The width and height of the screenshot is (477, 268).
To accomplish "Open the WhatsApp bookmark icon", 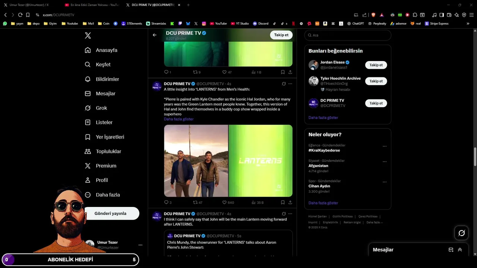I will coord(5,23).
